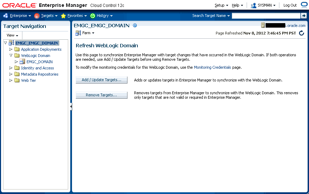Viewport: 309px width, 194px height.
Task: Open the Search Target Name dropdown
Action: 211,16
